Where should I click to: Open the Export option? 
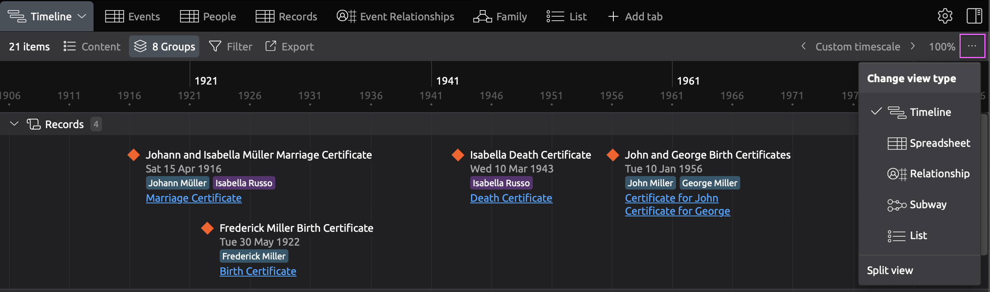tap(289, 47)
